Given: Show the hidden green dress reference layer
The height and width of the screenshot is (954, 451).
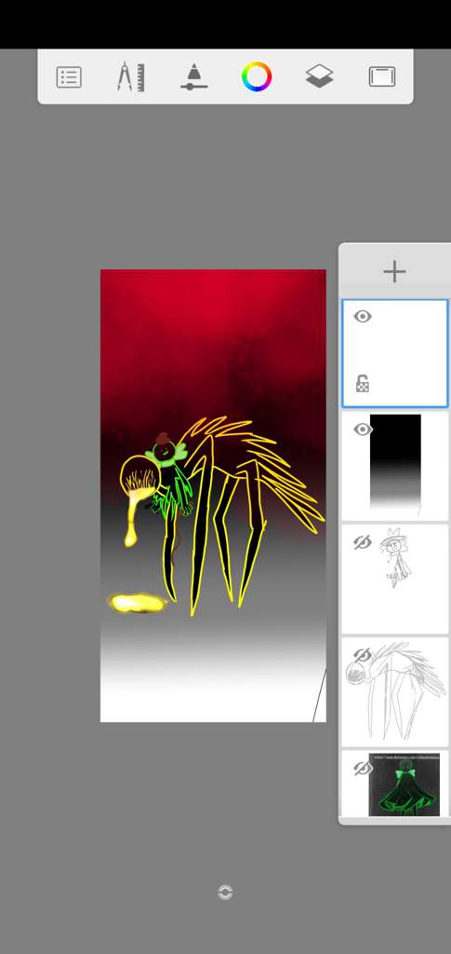Looking at the screenshot, I should pos(363,769).
